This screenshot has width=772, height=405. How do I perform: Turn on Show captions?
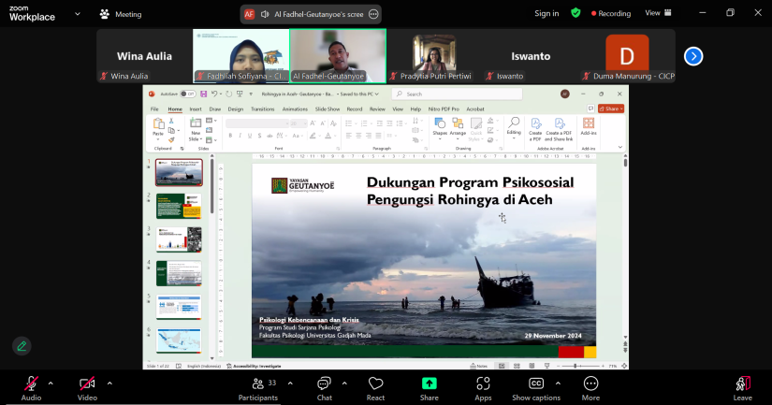pyautogui.click(x=536, y=383)
